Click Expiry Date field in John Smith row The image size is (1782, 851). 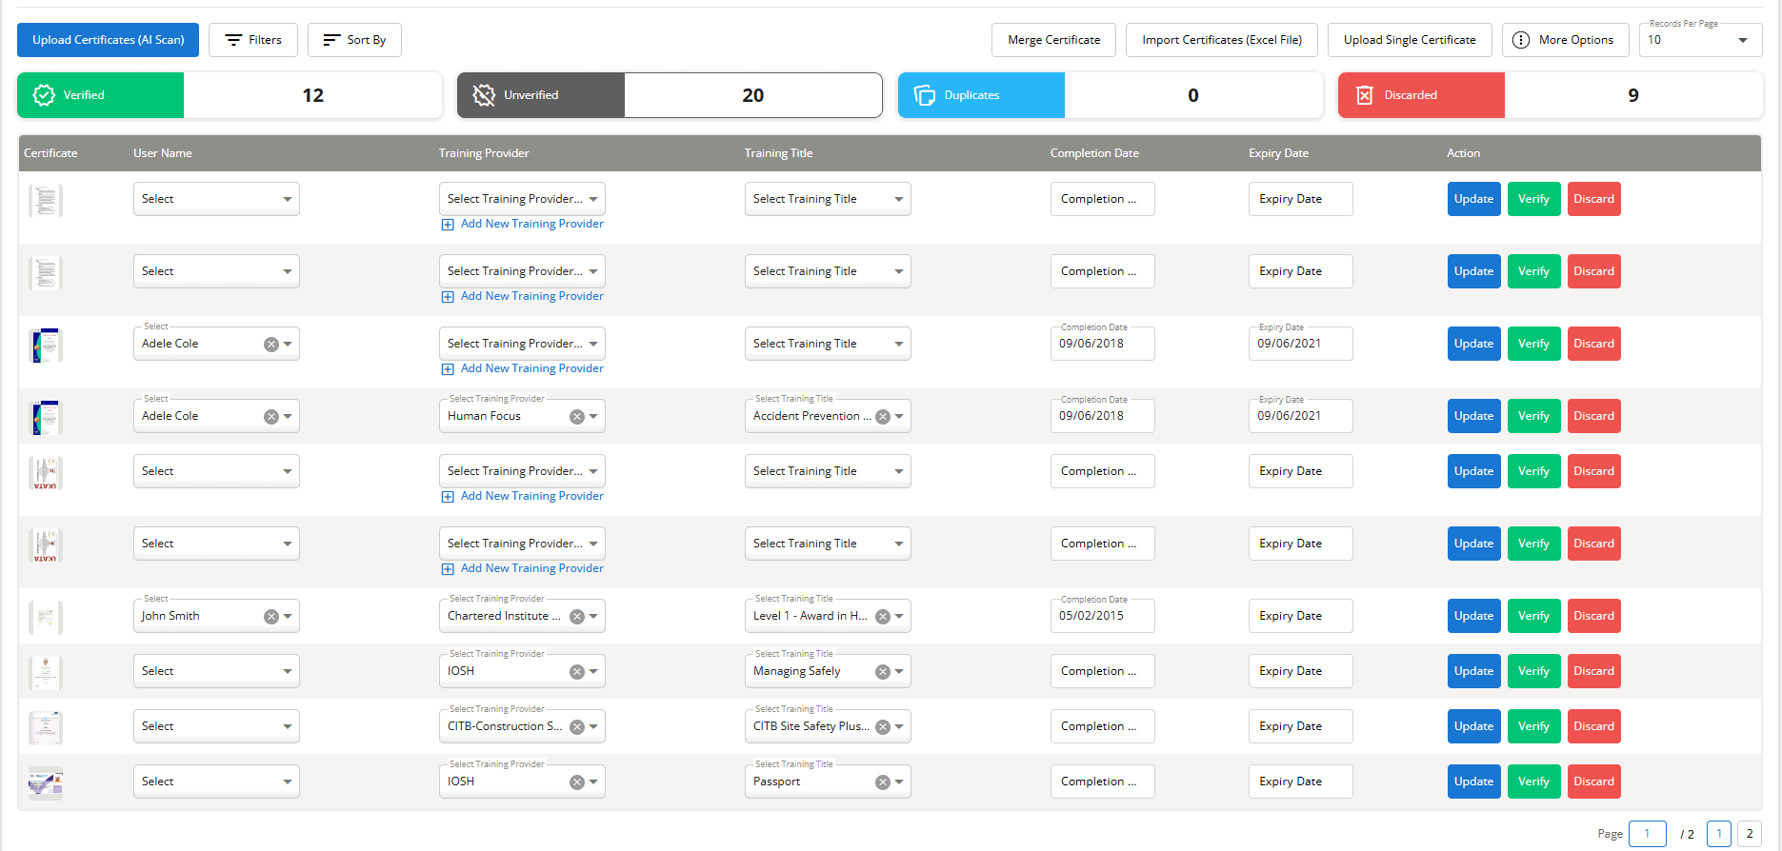click(1299, 616)
